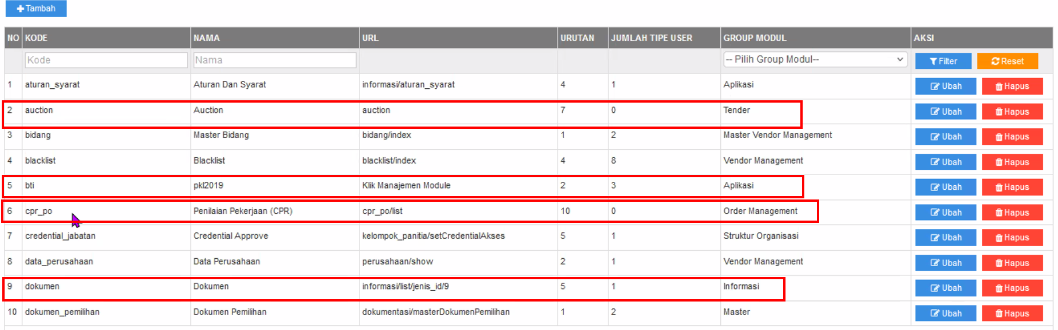
Task: Select Ubah for the dokumen row
Action: click(945, 288)
